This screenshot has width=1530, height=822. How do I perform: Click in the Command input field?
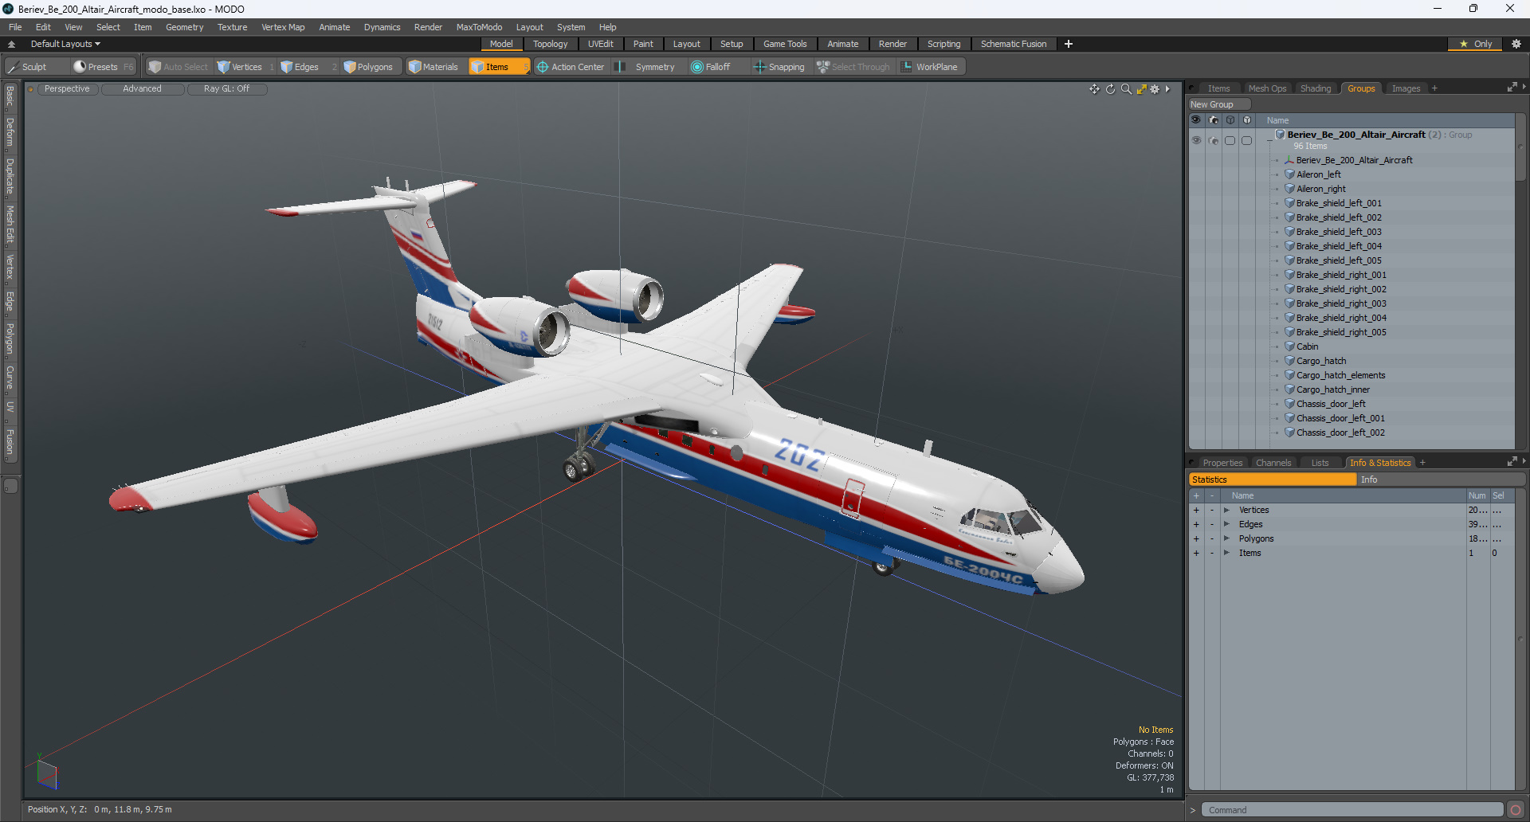pos(1352,810)
